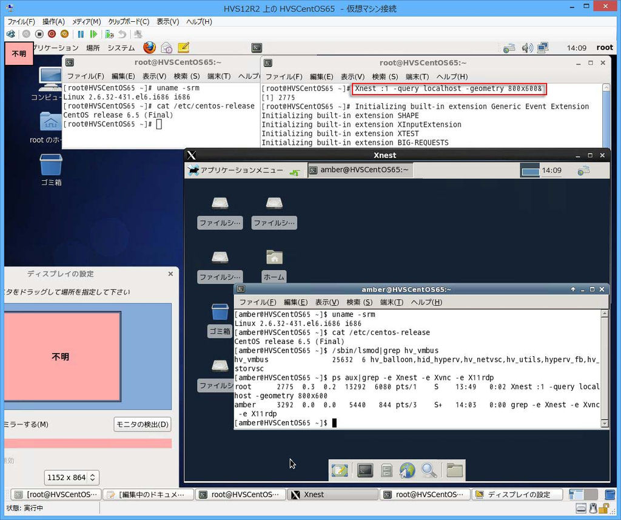This screenshot has width=621, height=520.
Task: Pause the virtual machine
Action: point(81,35)
